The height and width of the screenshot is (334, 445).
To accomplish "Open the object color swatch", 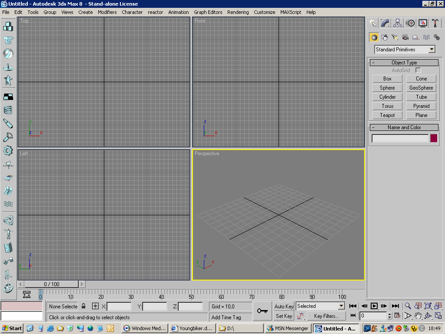I will tap(434, 138).
